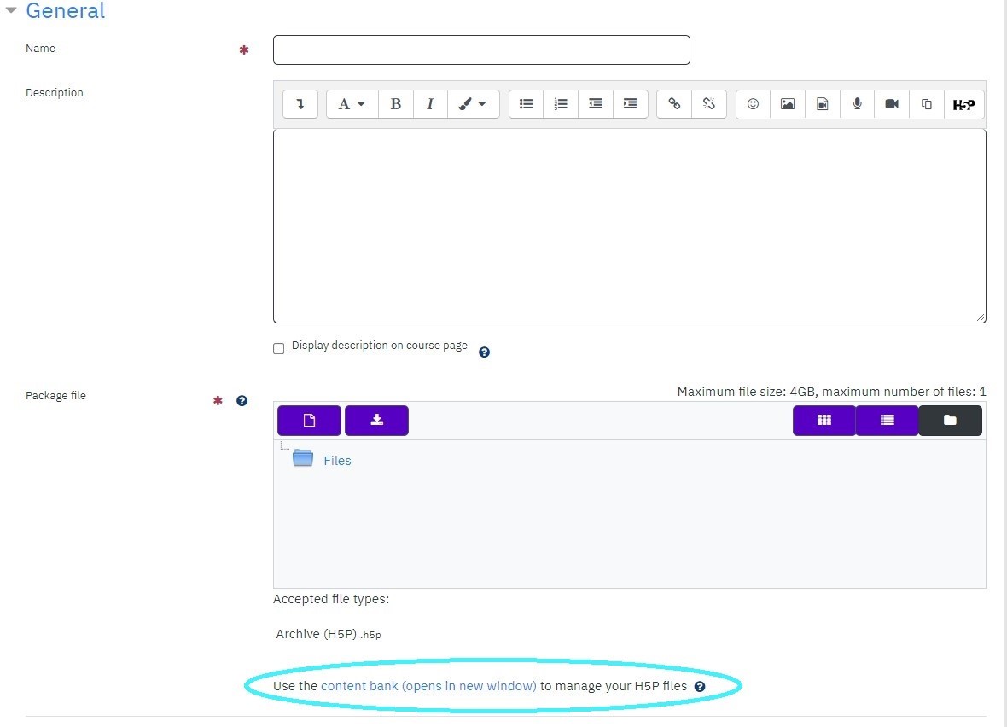1007x727 pixels.
Task: Open the content bank link
Action: click(x=428, y=686)
